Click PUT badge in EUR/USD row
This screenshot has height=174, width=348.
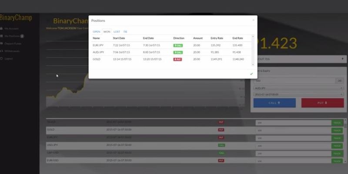221,161
